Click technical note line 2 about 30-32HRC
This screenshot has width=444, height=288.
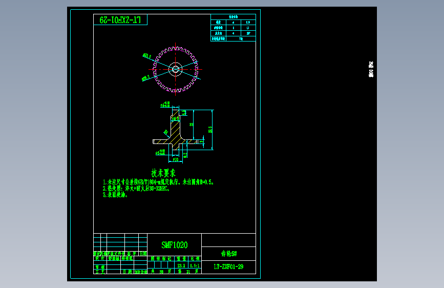pos(136,189)
